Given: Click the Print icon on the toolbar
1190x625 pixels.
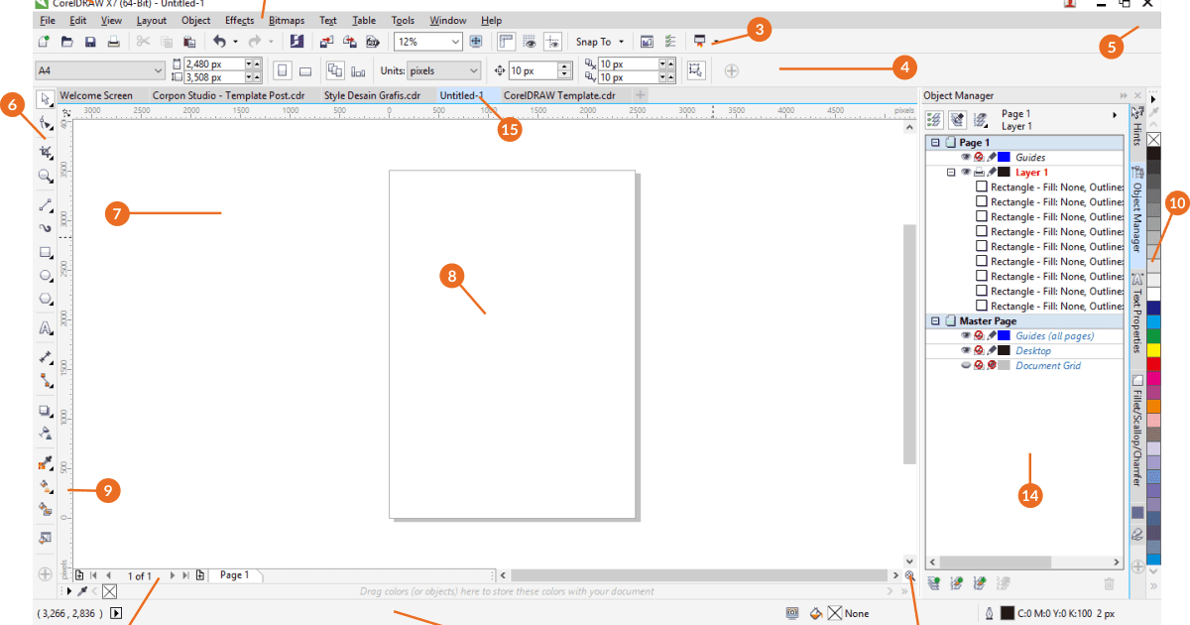Looking at the screenshot, I should click(113, 41).
